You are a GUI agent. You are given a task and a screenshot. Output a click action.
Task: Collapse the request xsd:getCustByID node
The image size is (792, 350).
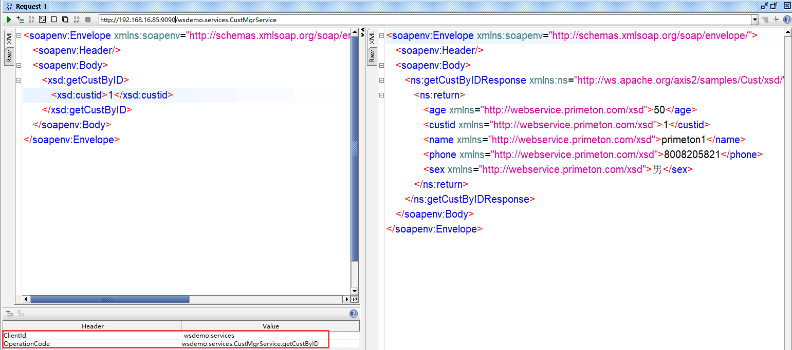19,81
